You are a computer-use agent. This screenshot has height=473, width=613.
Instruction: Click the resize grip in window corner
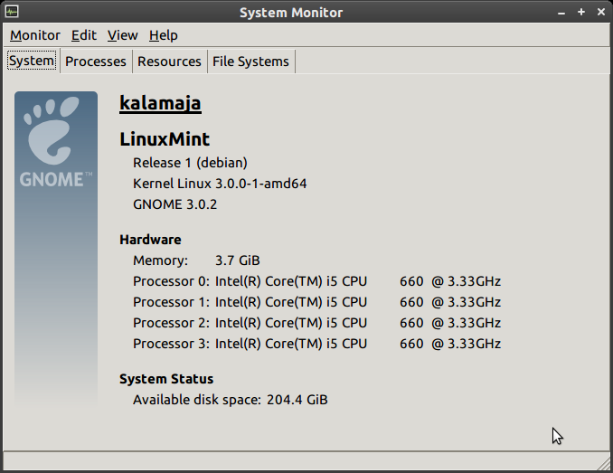604,464
